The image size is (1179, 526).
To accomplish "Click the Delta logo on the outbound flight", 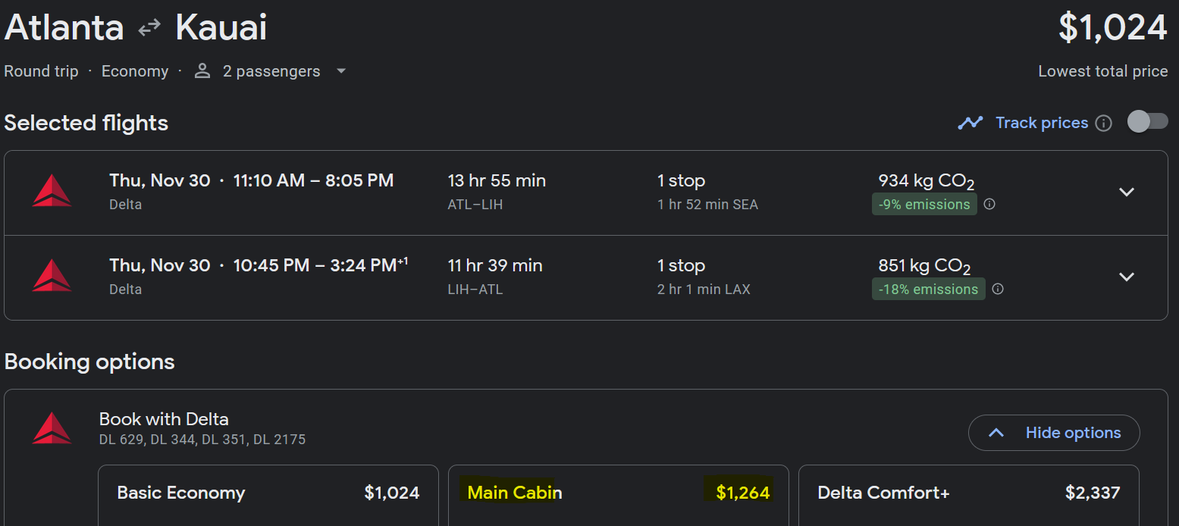I will point(52,190).
